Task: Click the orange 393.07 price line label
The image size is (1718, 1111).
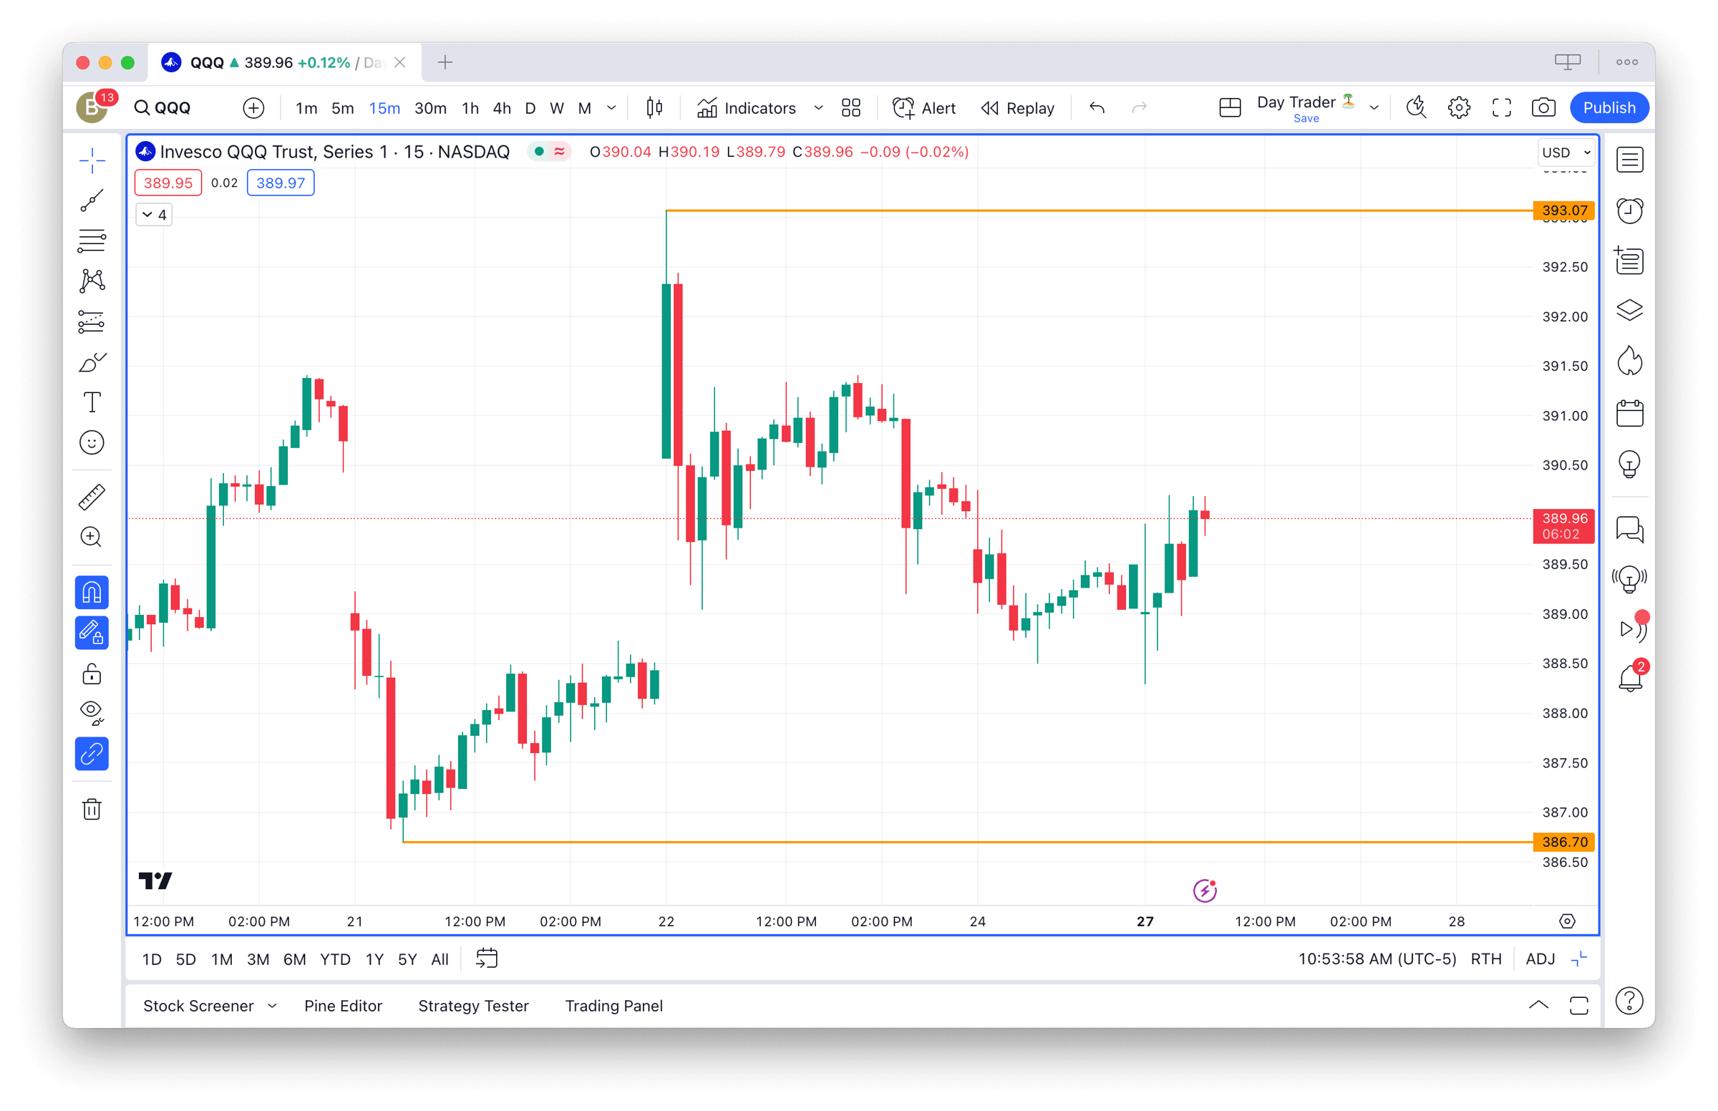Action: [1563, 210]
